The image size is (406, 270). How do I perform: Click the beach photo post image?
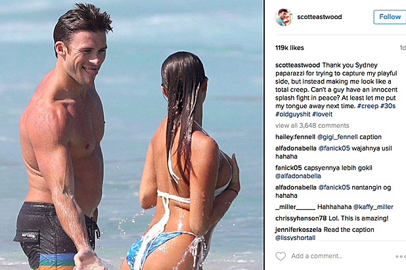tap(131, 135)
